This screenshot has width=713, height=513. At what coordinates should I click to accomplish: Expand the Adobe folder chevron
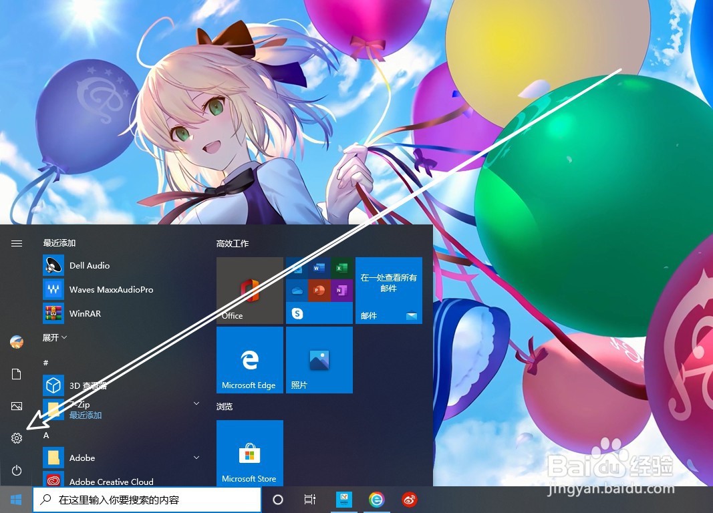click(x=196, y=457)
